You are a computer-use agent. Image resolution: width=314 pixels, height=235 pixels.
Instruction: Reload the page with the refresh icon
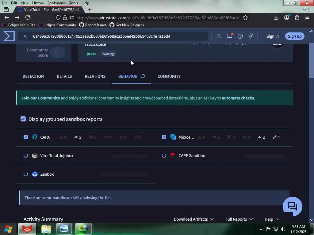point(28,17)
